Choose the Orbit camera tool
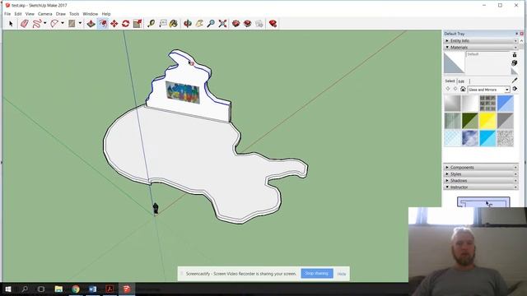The width and height of the screenshot is (527, 296). (x=188, y=24)
